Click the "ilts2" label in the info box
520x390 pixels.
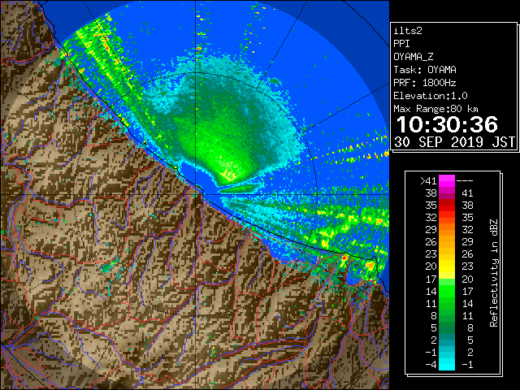pyautogui.click(x=408, y=31)
